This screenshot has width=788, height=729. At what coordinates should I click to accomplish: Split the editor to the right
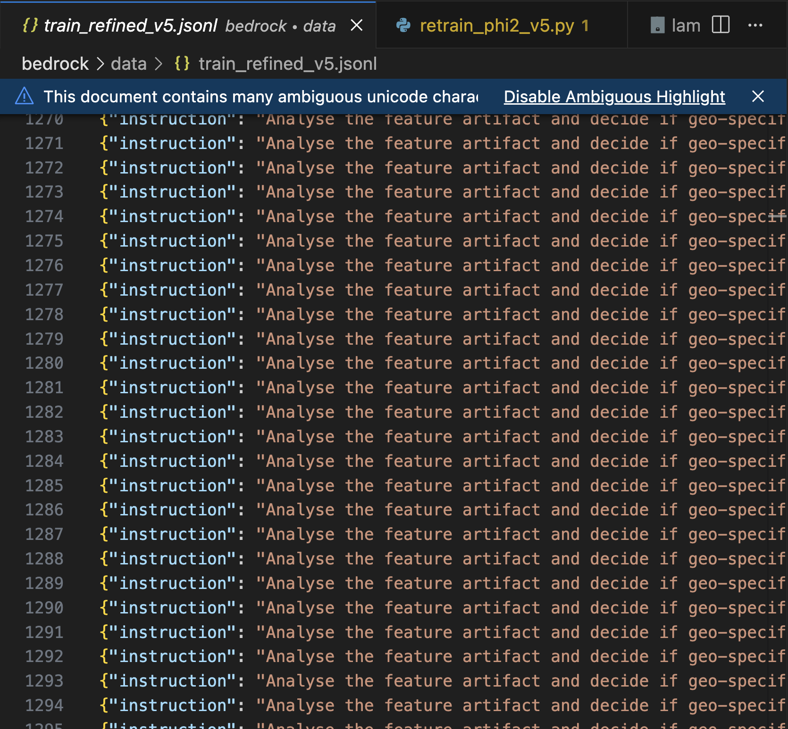point(721,25)
